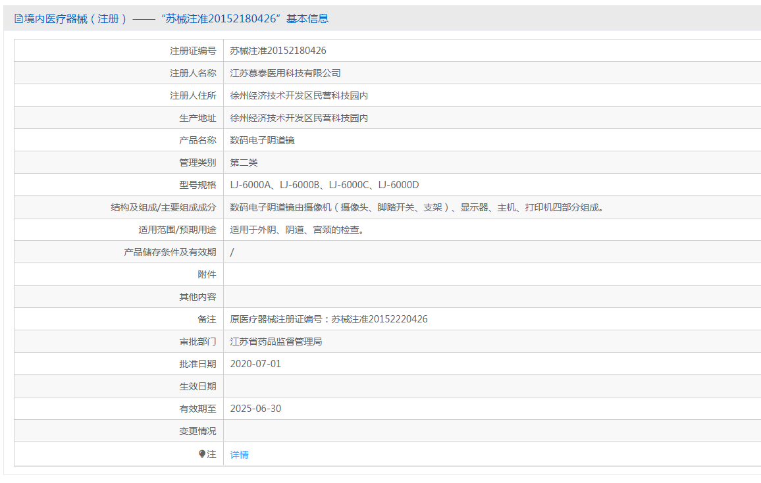Click the 适用范围 intended use text
Screen dimensions: 761x483
[296, 230]
